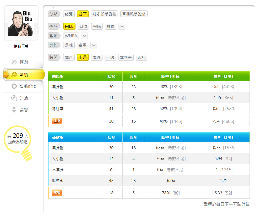Click the 5.94 [34] profit cell
This screenshot has width=260, height=216.
[223, 159]
